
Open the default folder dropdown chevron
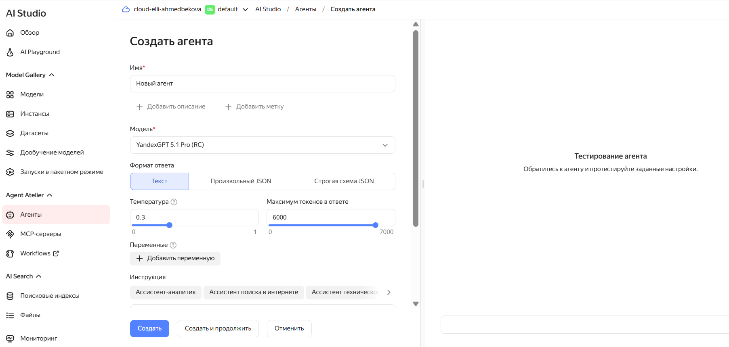[x=245, y=10]
